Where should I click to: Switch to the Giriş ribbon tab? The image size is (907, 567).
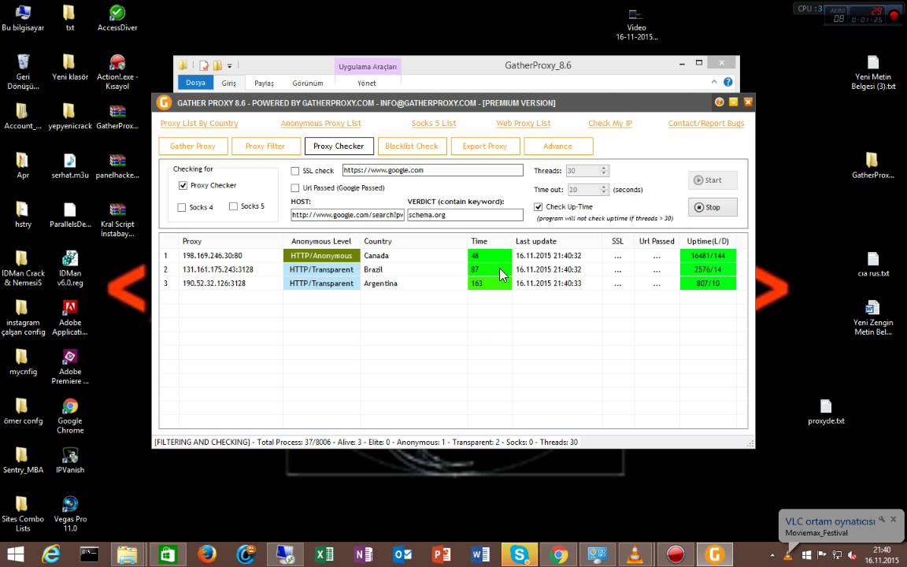pyautogui.click(x=228, y=83)
